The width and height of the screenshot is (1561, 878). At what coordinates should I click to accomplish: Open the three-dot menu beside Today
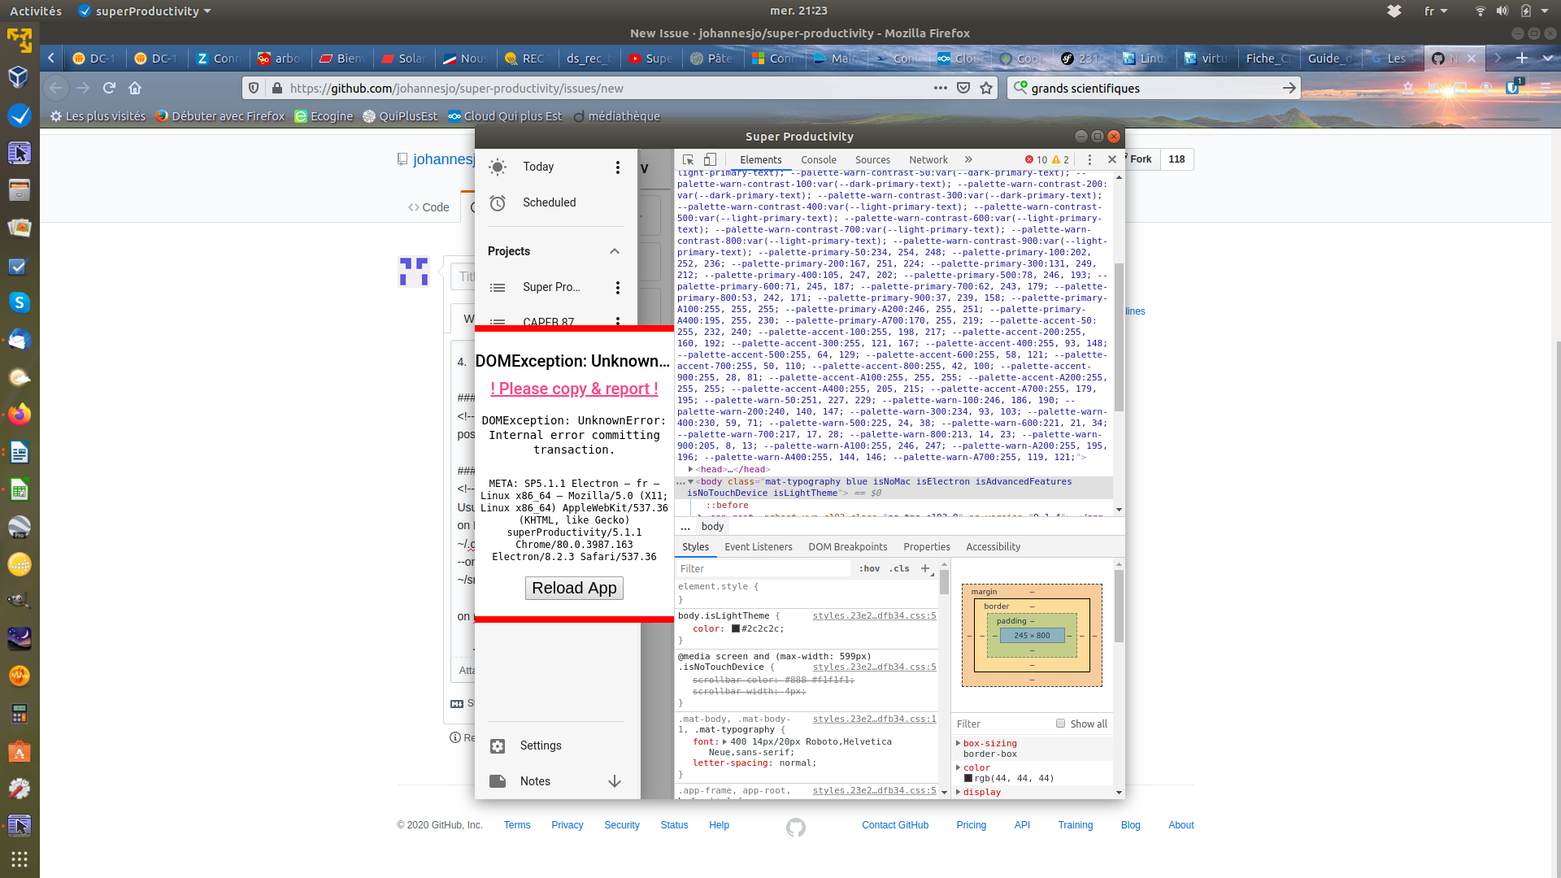[x=618, y=167]
